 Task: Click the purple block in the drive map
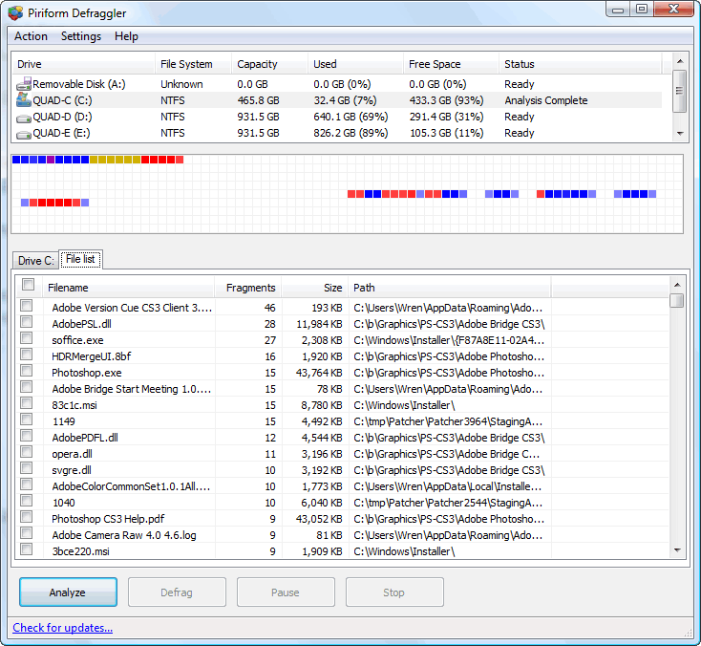point(51,160)
